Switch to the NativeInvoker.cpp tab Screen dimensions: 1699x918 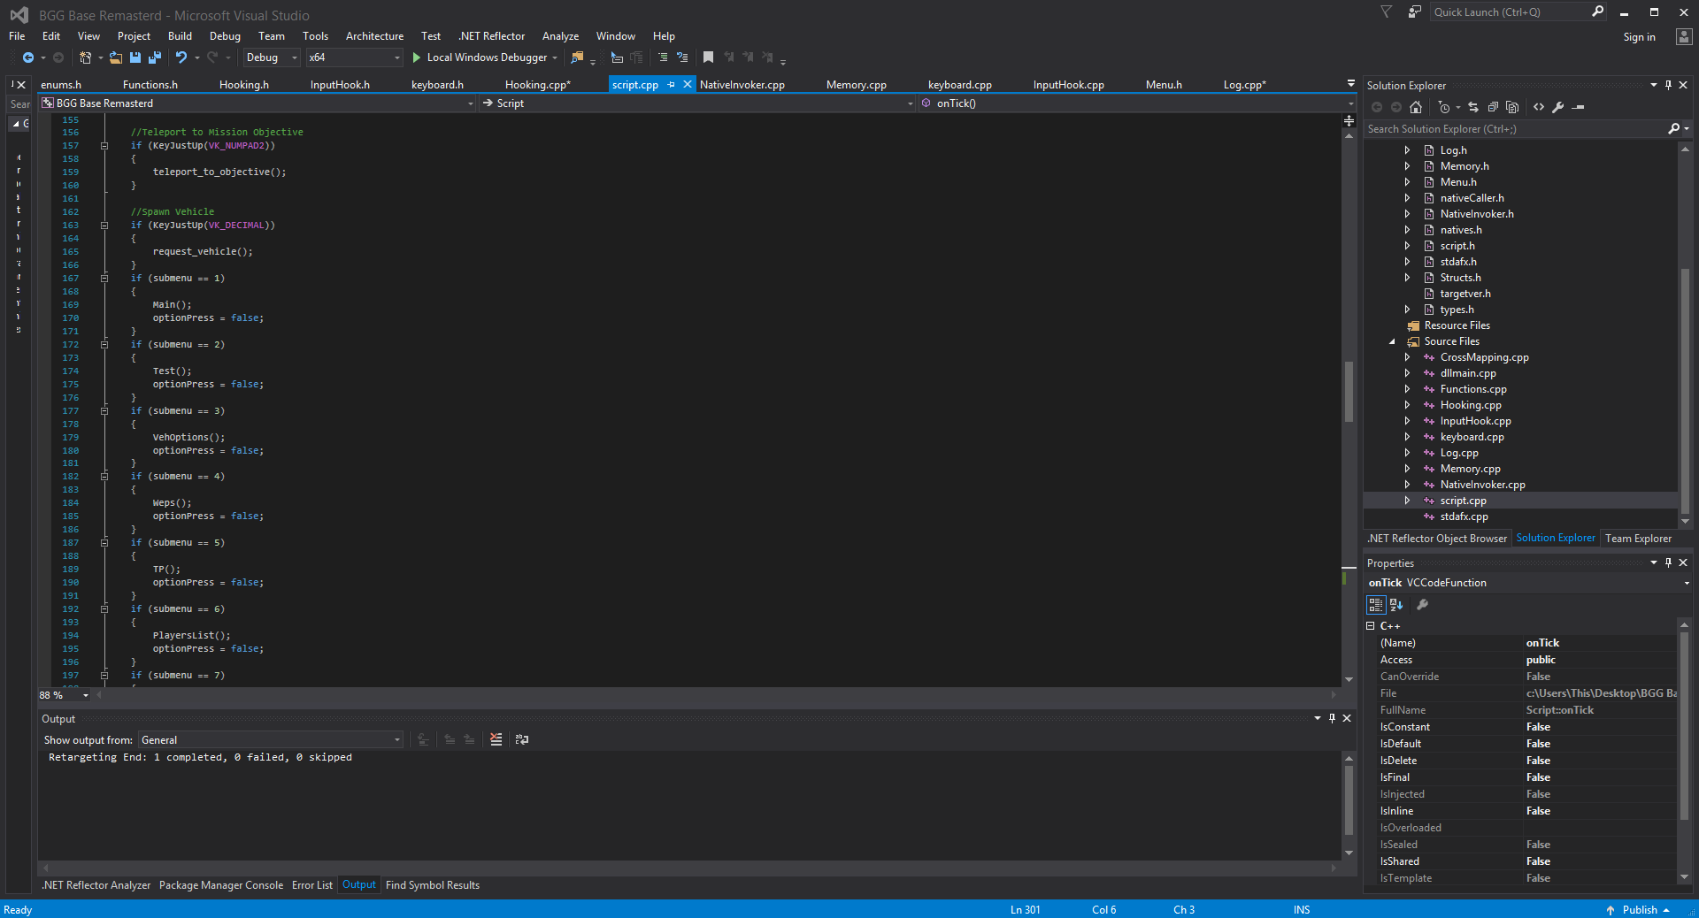[x=742, y=85]
